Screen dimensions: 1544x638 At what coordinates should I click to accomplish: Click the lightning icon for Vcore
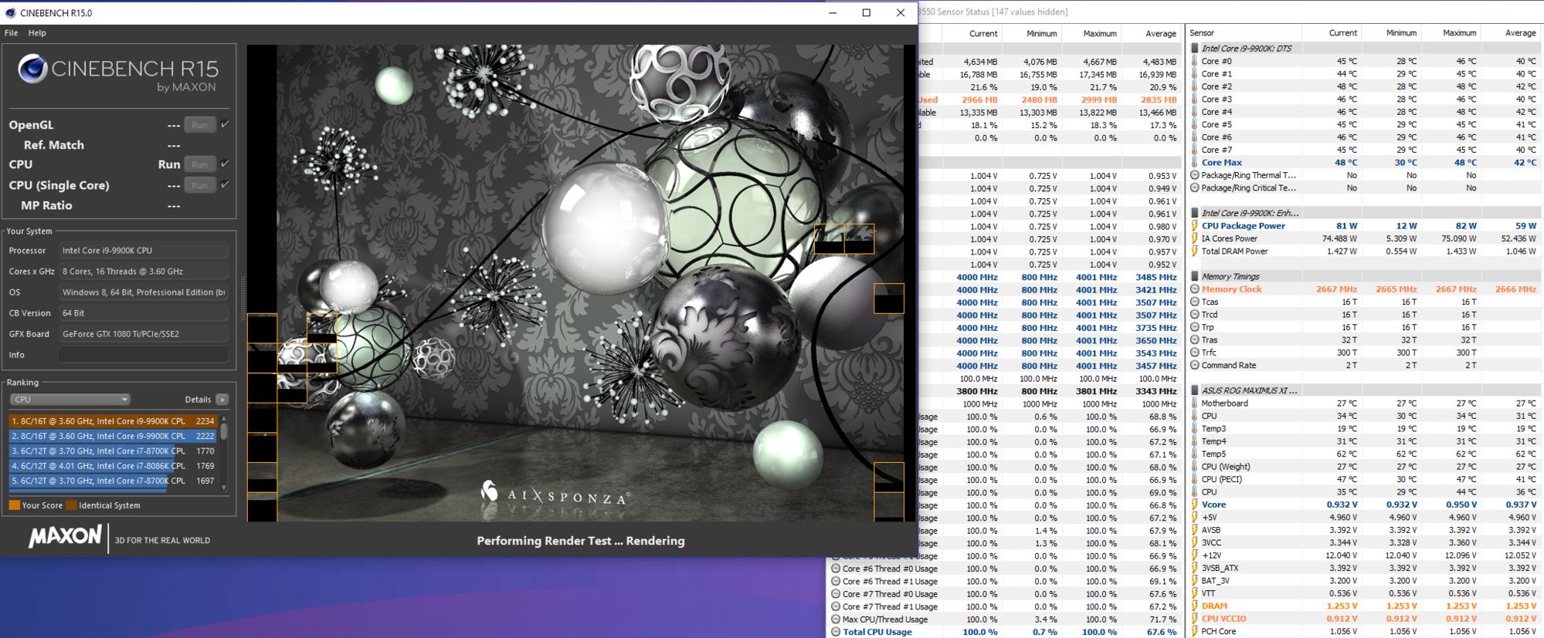pos(1195,505)
